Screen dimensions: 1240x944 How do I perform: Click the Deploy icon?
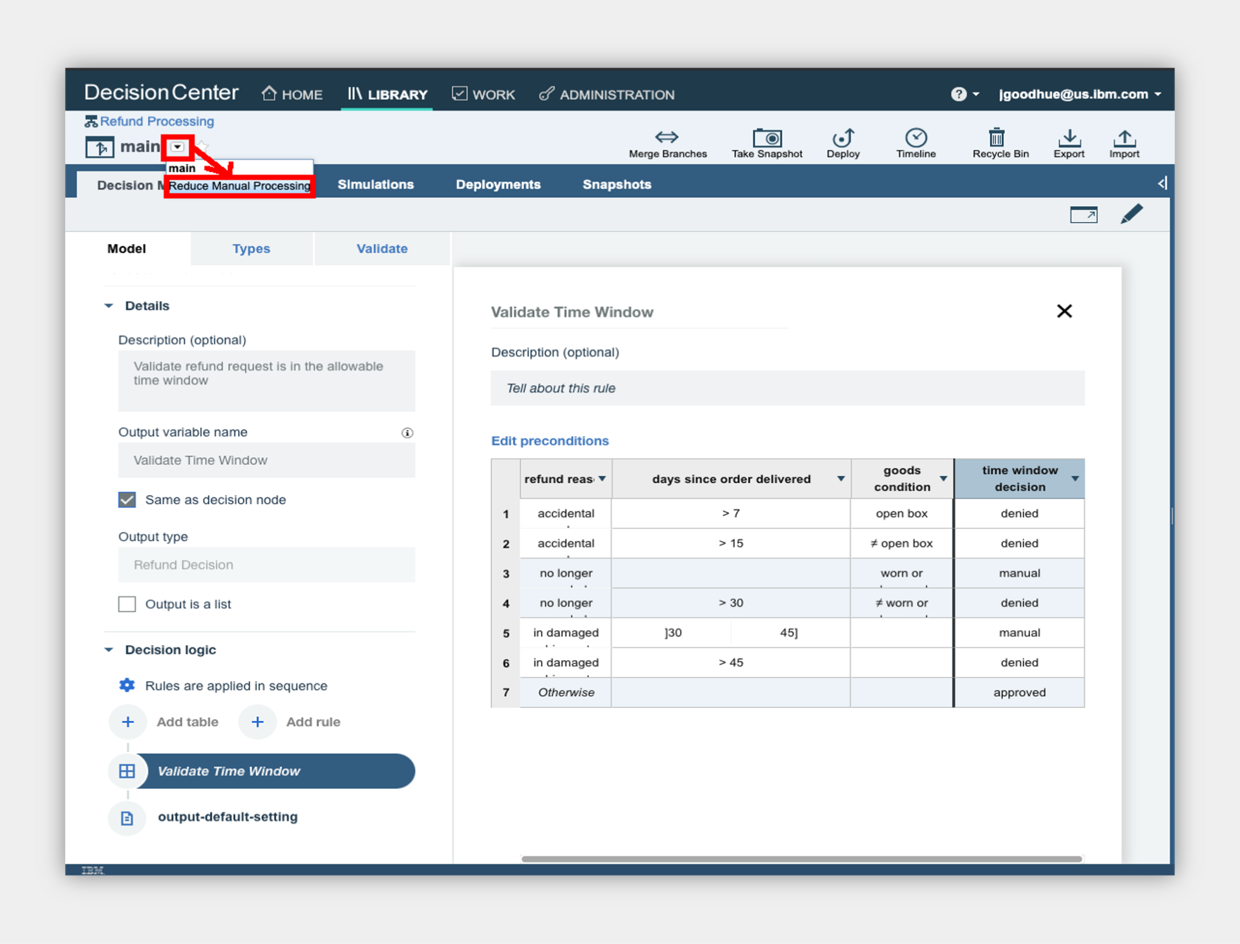pos(843,138)
